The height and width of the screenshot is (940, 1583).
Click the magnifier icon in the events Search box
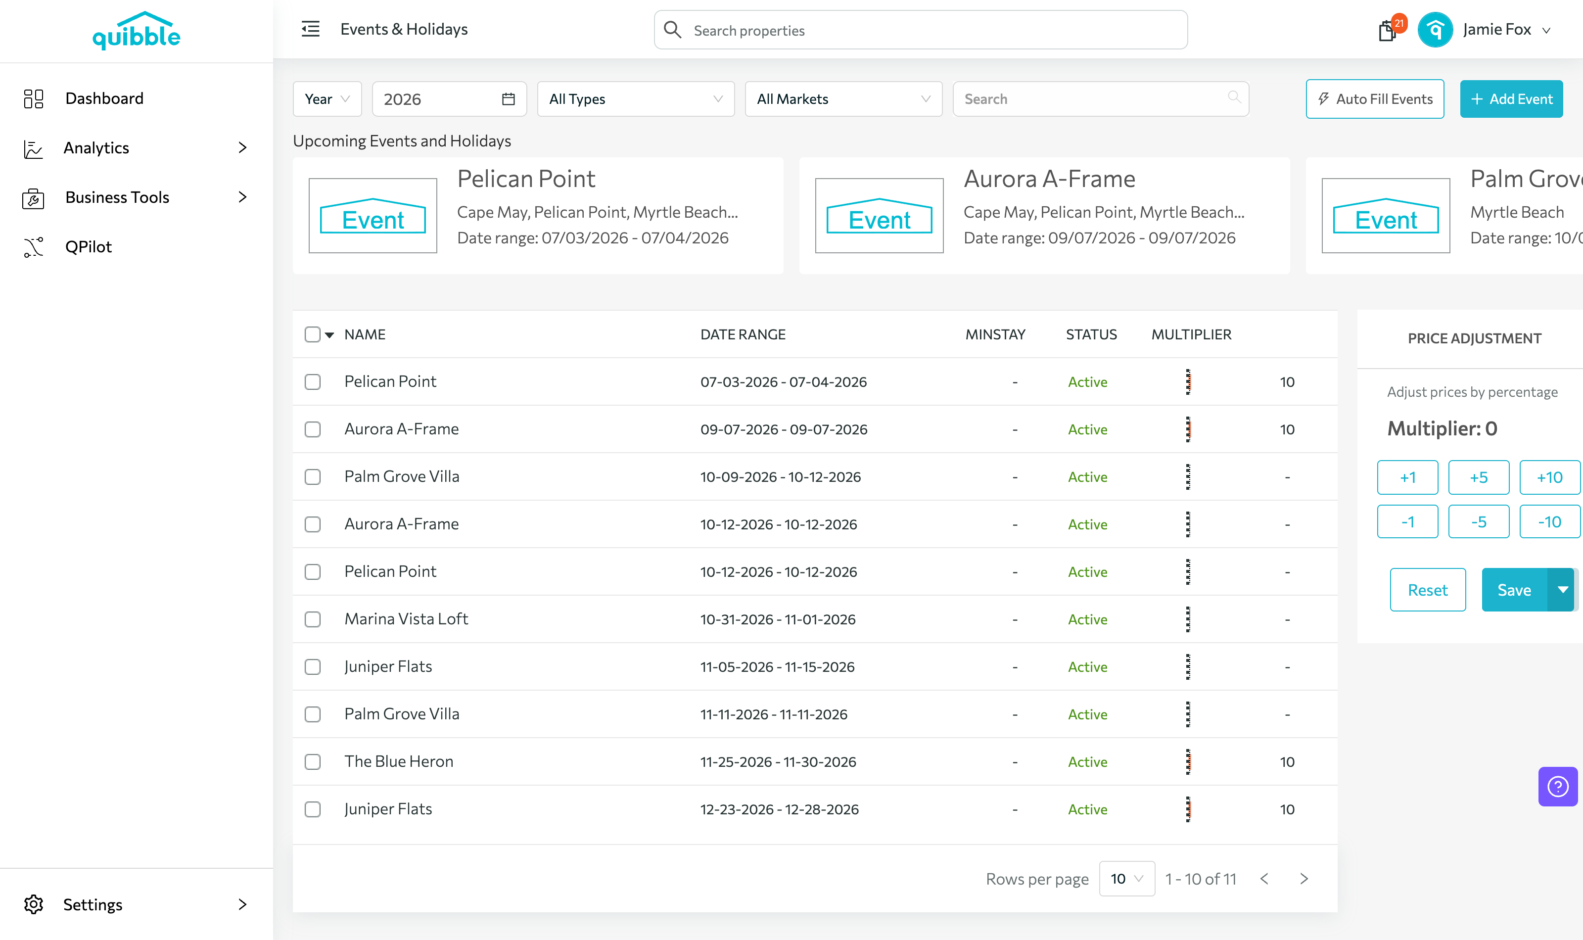pyautogui.click(x=1234, y=97)
